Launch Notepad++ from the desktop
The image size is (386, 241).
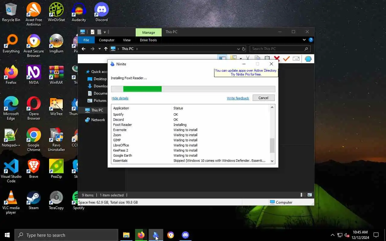pyautogui.click(x=11, y=138)
